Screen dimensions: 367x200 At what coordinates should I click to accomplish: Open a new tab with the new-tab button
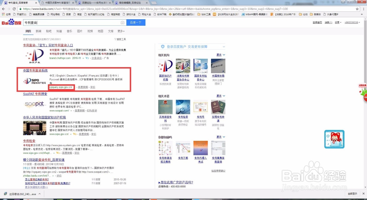[154, 3]
